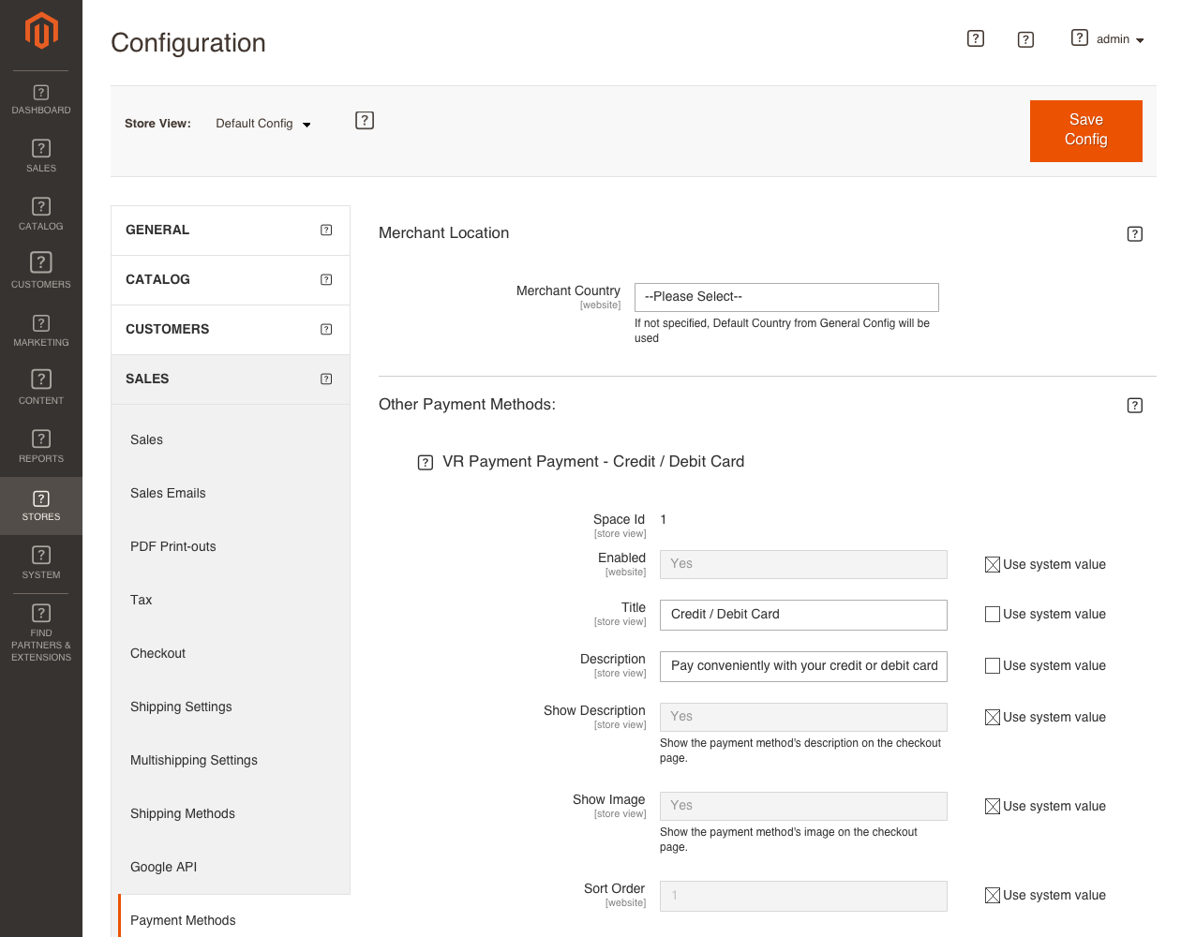Uncheck Use system value for Show Description
Viewport: 1181px width, 937px height.
[992, 717]
